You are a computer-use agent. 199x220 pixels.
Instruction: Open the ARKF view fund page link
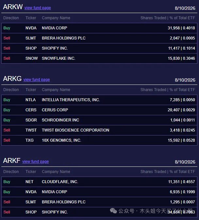pos(36,162)
